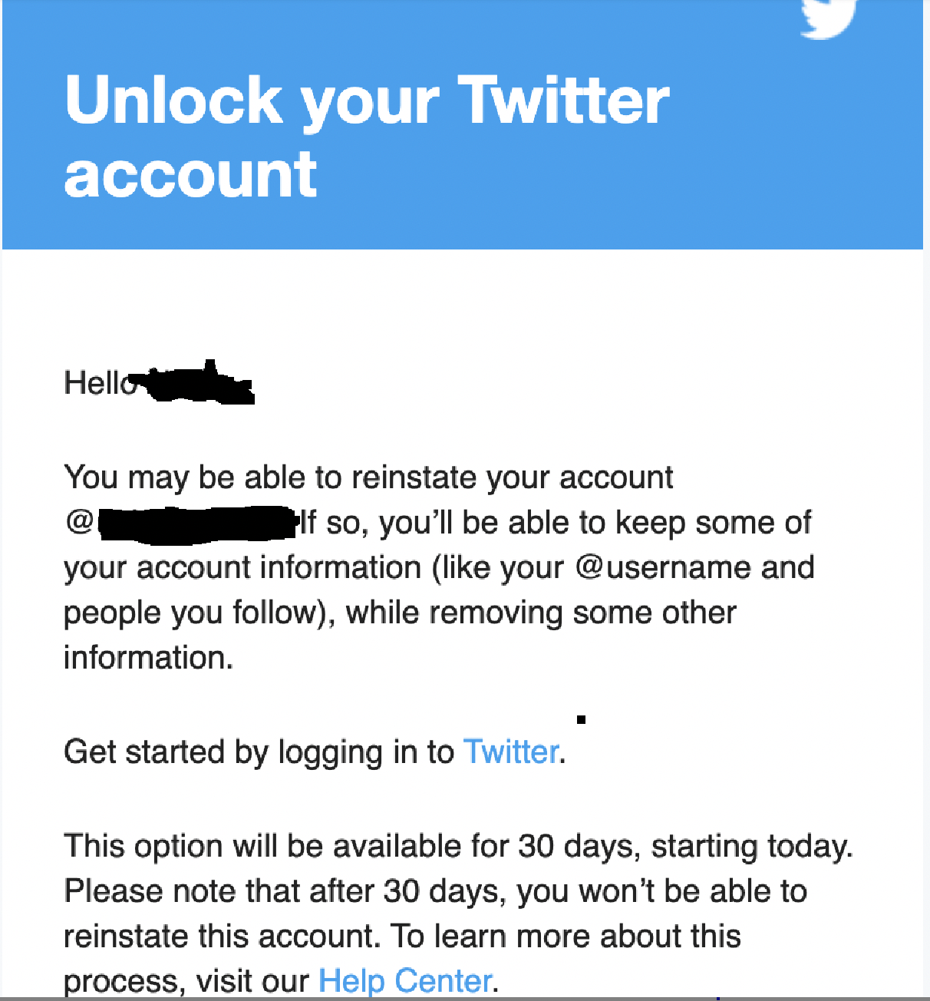Viewport: 930px width, 1001px height.
Task: Open the blue Twitter login link
Action: click(x=511, y=752)
